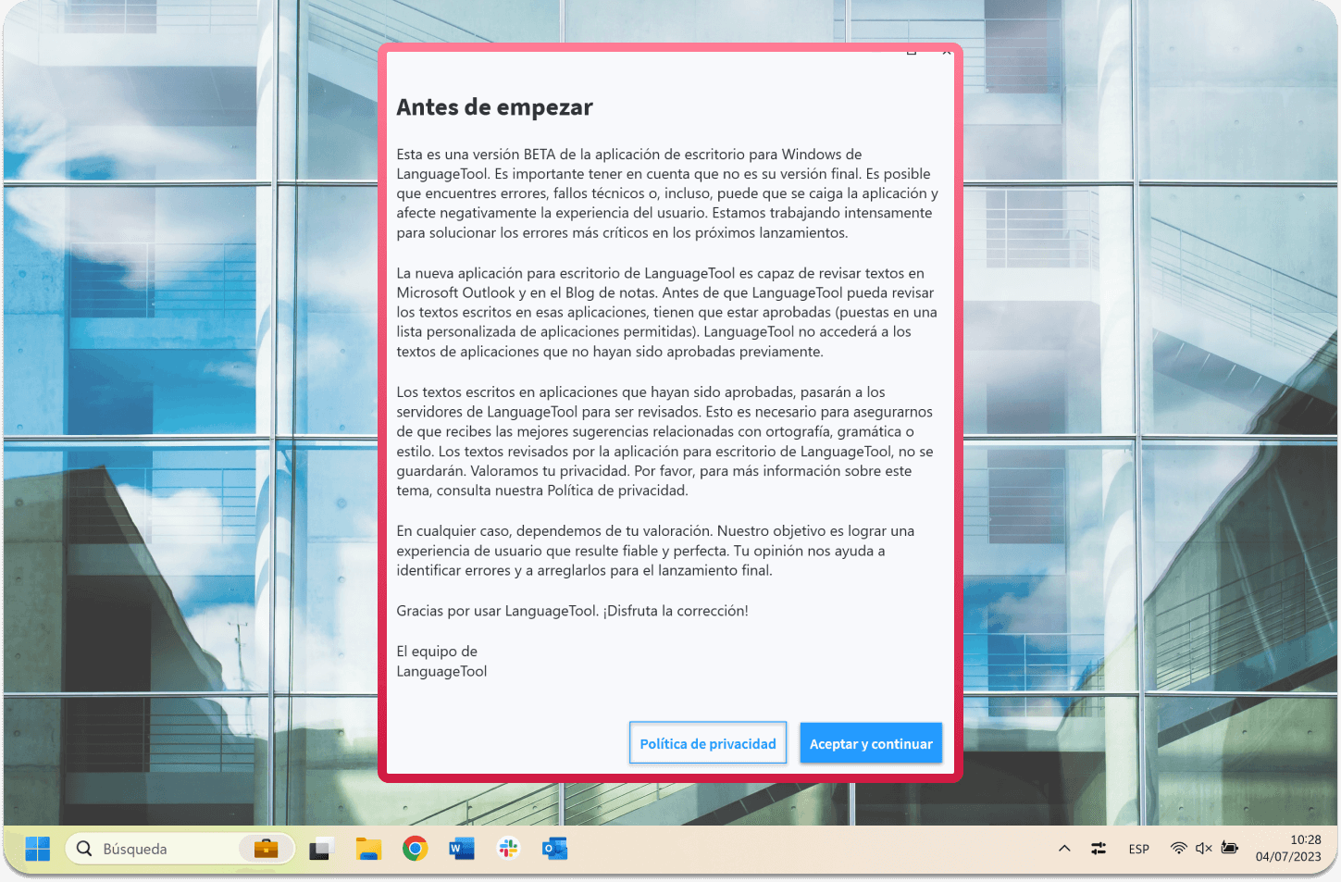Click the El equipo de LanguageTool signature
1341x882 pixels.
point(441,662)
